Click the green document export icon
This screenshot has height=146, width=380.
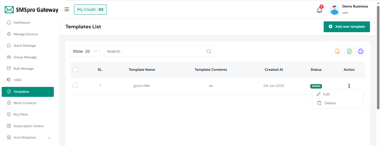(x=349, y=51)
